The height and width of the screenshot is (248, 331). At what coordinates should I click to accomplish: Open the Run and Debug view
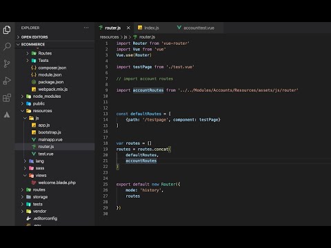[7, 81]
